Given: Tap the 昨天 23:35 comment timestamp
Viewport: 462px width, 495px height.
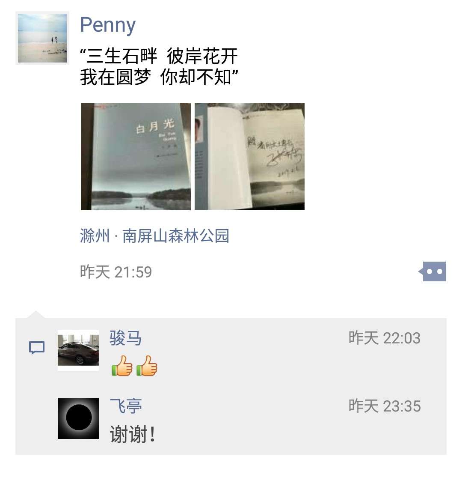Looking at the screenshot, I should pos(385,406).
